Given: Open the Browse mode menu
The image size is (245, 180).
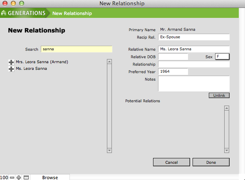Looking at the screenshot, I should click(x=50, y=178).
